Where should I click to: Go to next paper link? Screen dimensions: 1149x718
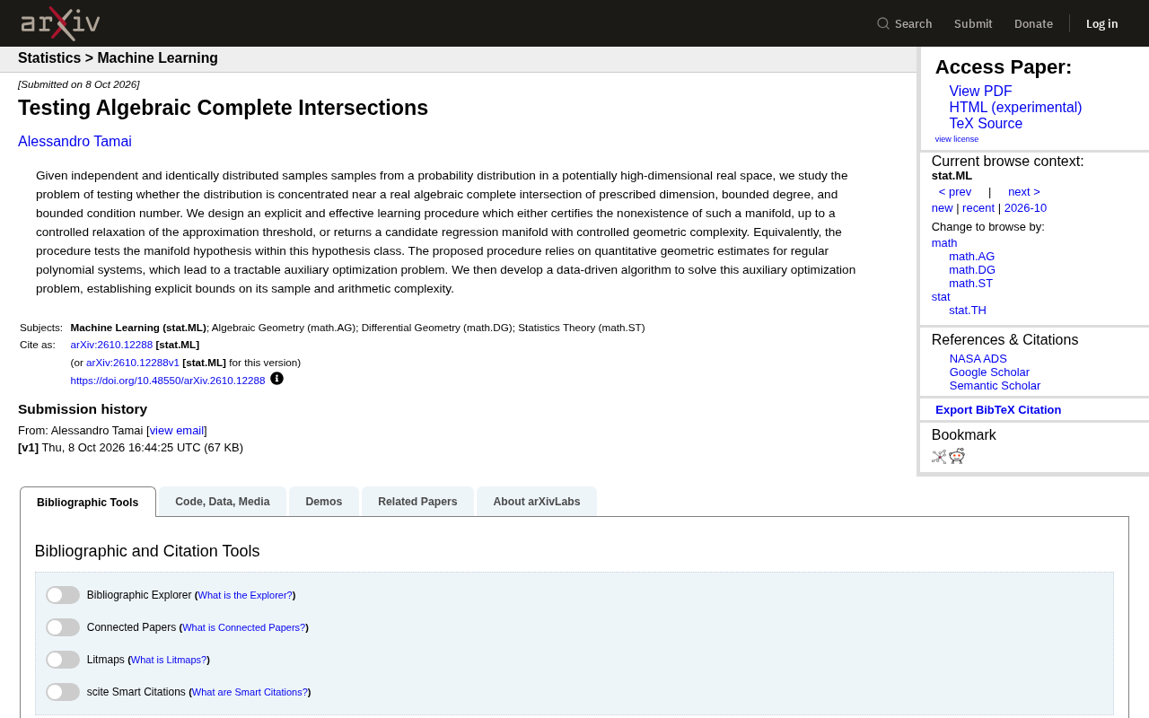[x=1024, y=192]
